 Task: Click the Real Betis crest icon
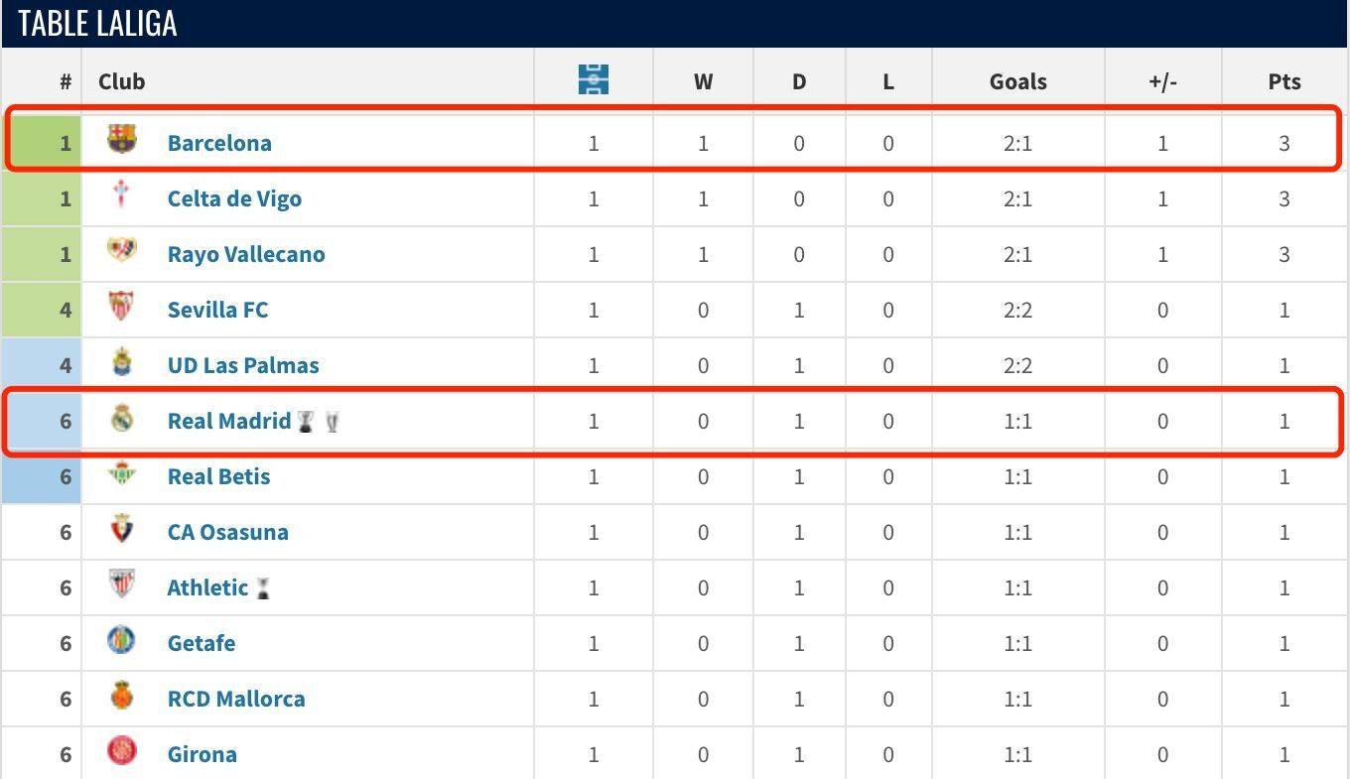click(121, 473)
